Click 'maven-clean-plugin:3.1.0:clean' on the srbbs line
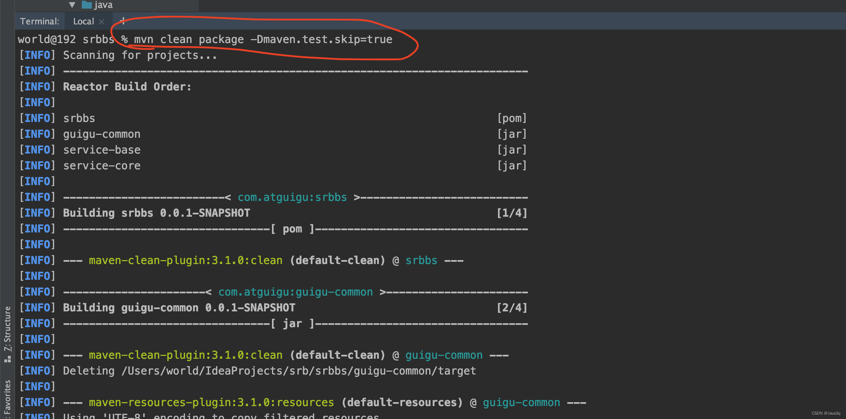This screenshot has height=419, width=846. coord(185,260)
